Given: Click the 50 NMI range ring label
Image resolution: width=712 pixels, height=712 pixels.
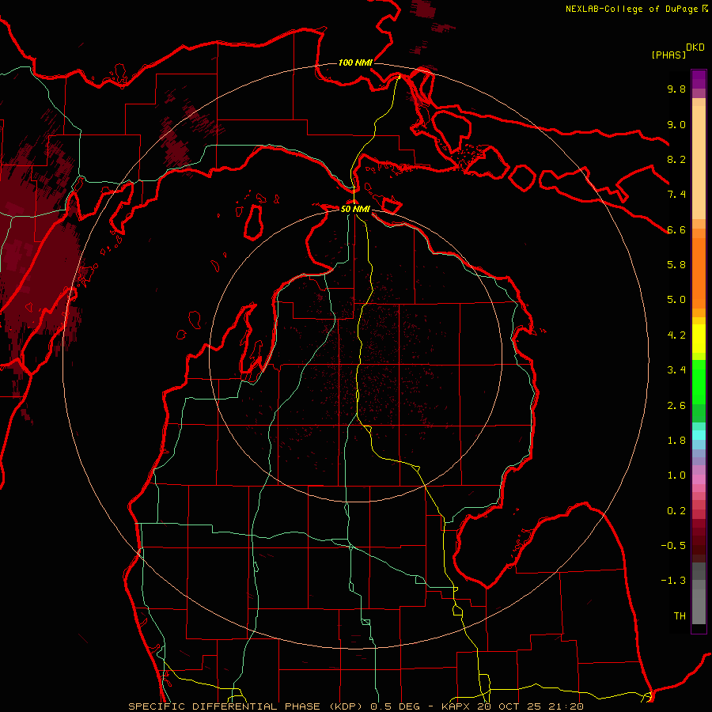Looking at the screenshot, I should pyautogui.click(x=355, y=209).
